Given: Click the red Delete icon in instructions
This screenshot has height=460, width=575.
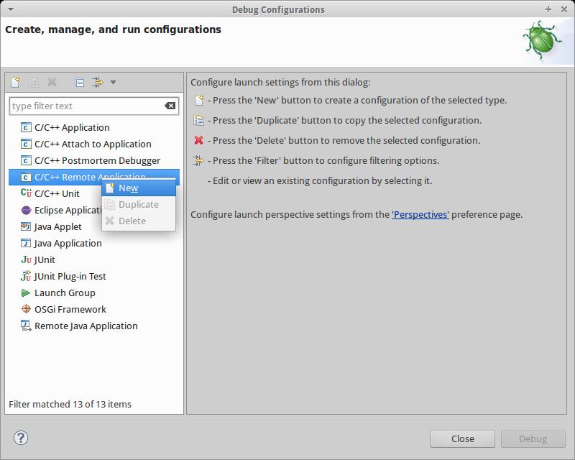Looking at the screenshot, I should pyautogui.click(x=199, y=140).
